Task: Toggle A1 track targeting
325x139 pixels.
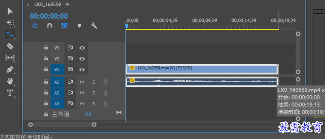Action: pos(57,82)
